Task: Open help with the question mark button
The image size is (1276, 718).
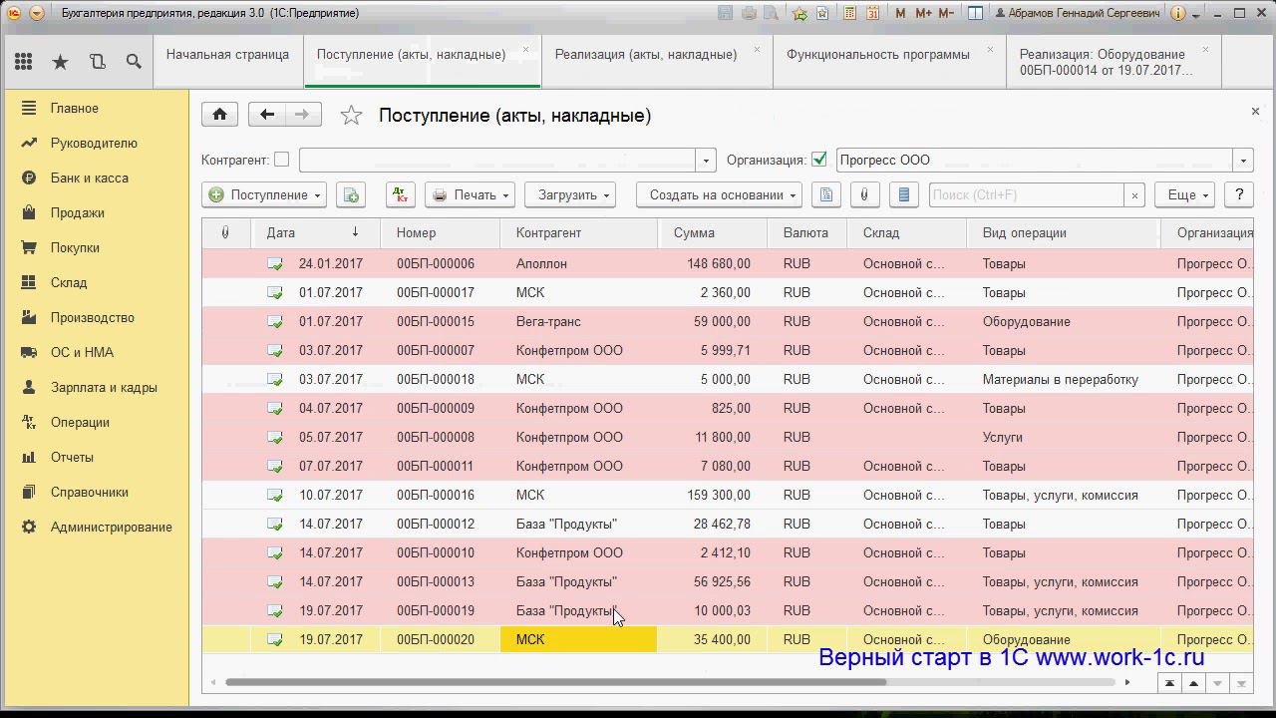Action: coord(1239,195)
